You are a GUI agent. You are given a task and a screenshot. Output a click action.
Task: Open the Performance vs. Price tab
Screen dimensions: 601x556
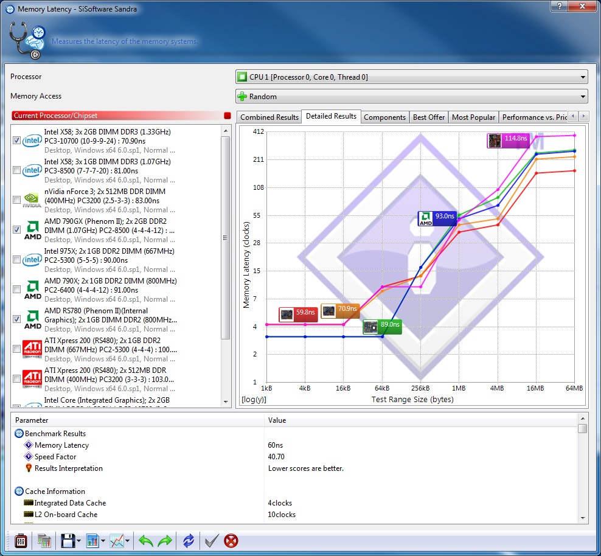point(534,117)
